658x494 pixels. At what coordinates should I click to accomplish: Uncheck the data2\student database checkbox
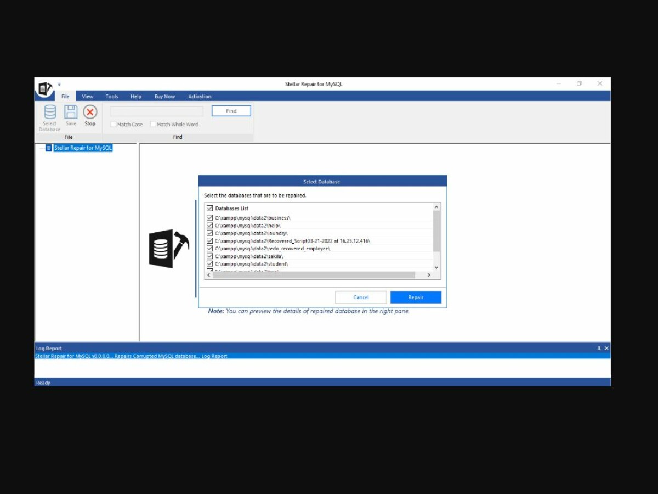click(209, 264)
